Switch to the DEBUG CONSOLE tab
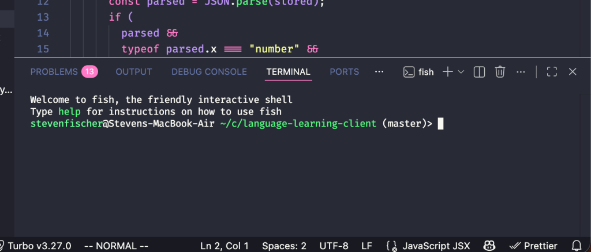591x252 pixels. (209, 72)
